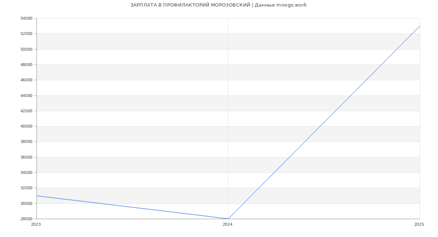This screenshot has width=438, height=237.
Task: Click the 2024 x-axis label
Action: tap(227, 225)
